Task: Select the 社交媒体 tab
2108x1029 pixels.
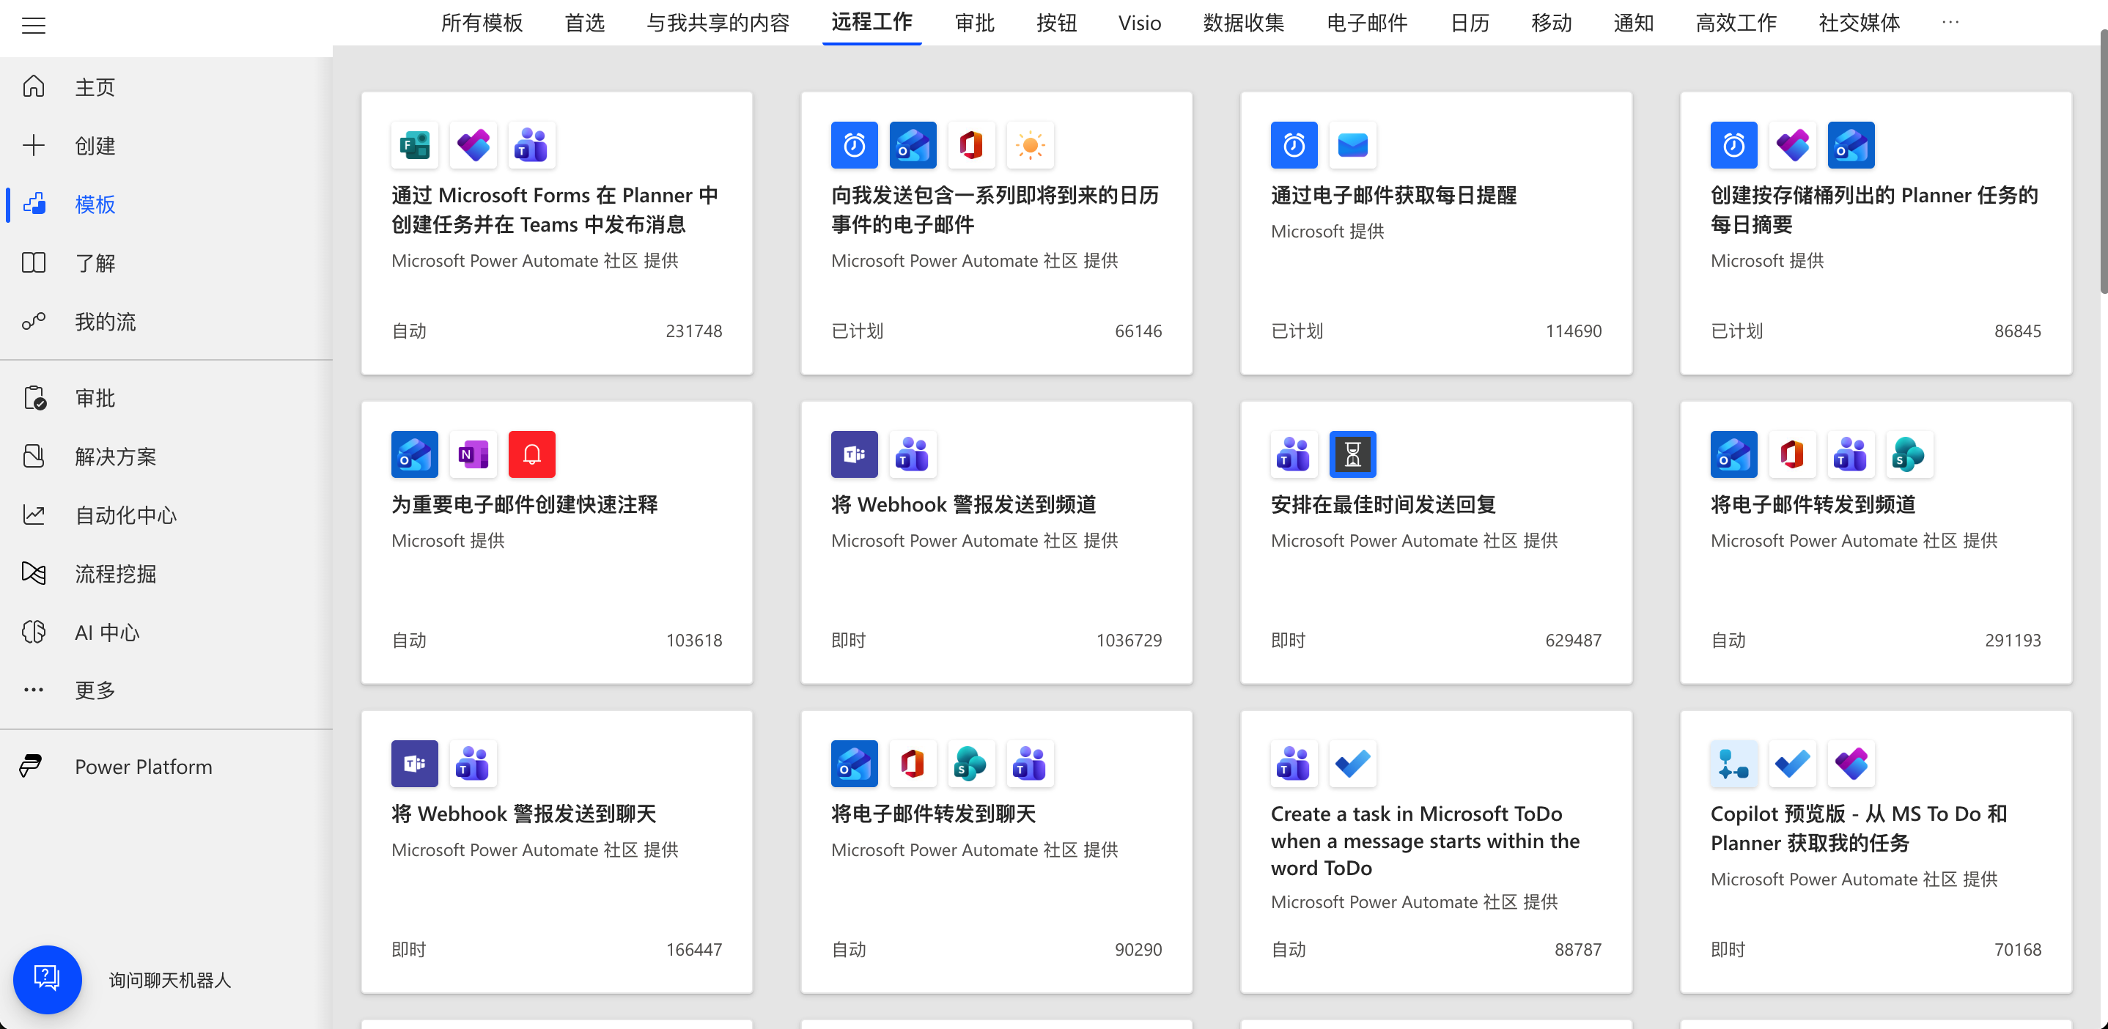Action: point(1858,23)
